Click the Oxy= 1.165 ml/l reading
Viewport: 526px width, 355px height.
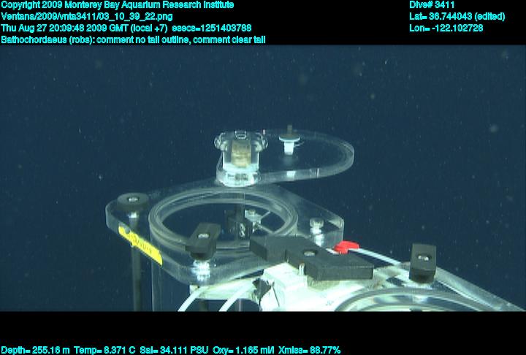[x=243, y=351]
